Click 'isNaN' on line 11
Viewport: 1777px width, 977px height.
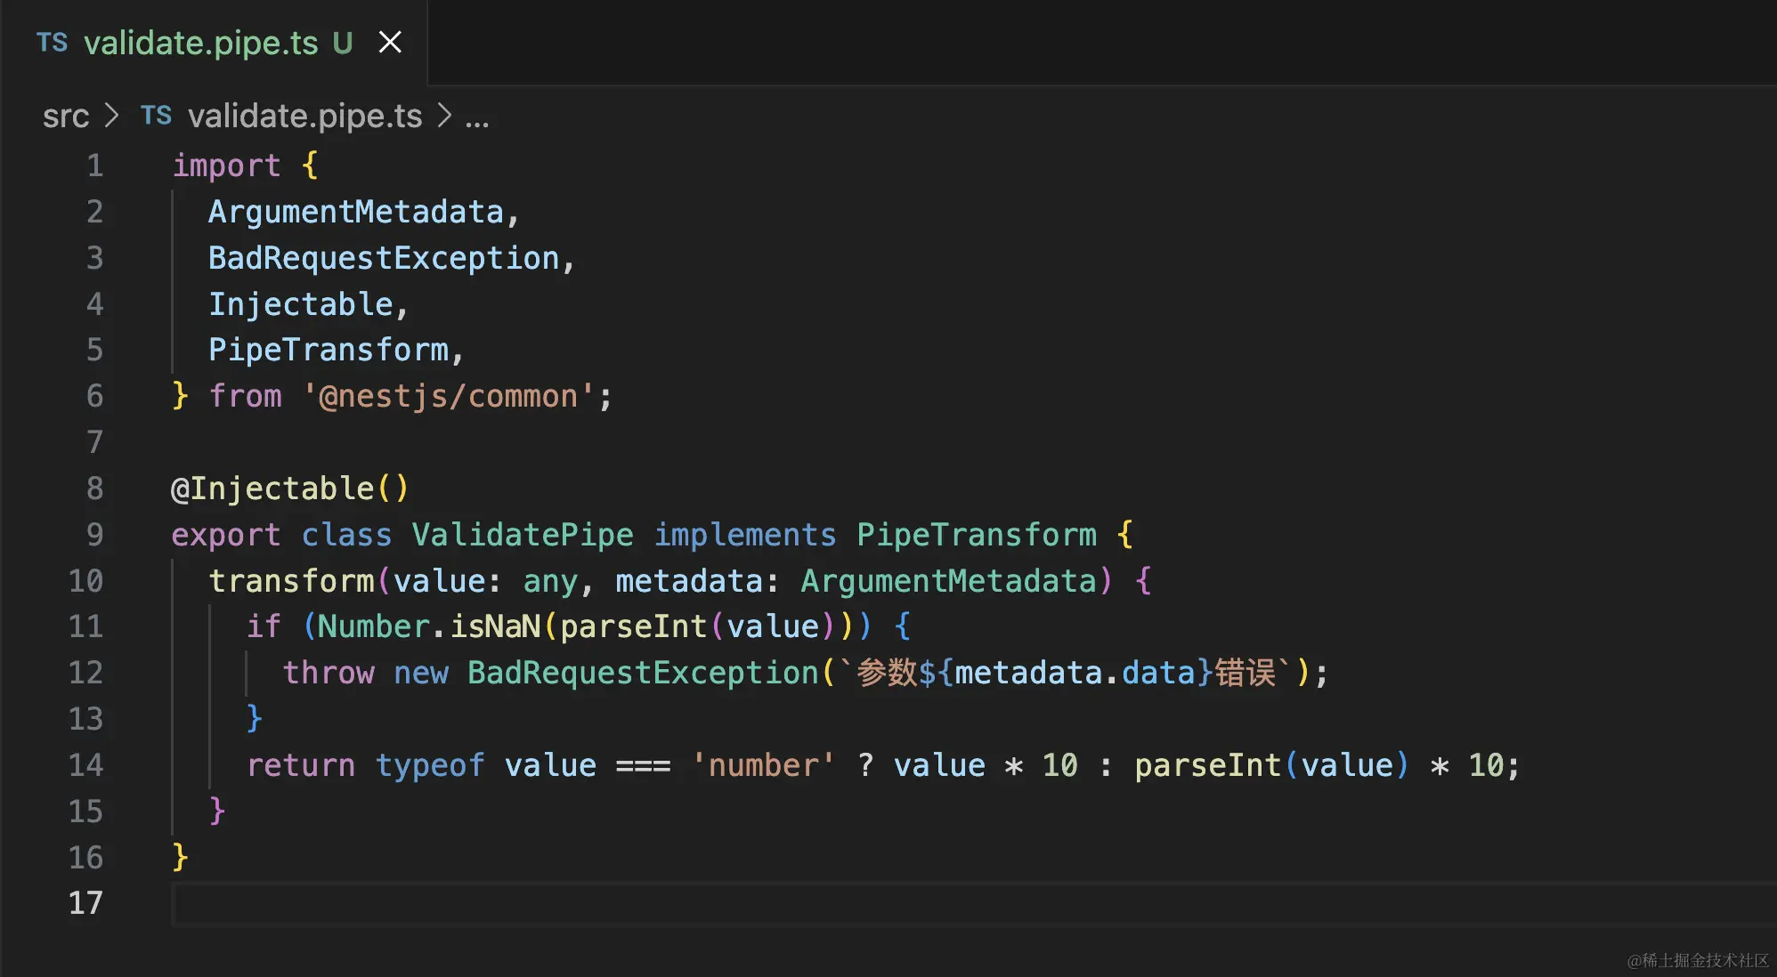(495, 626)
